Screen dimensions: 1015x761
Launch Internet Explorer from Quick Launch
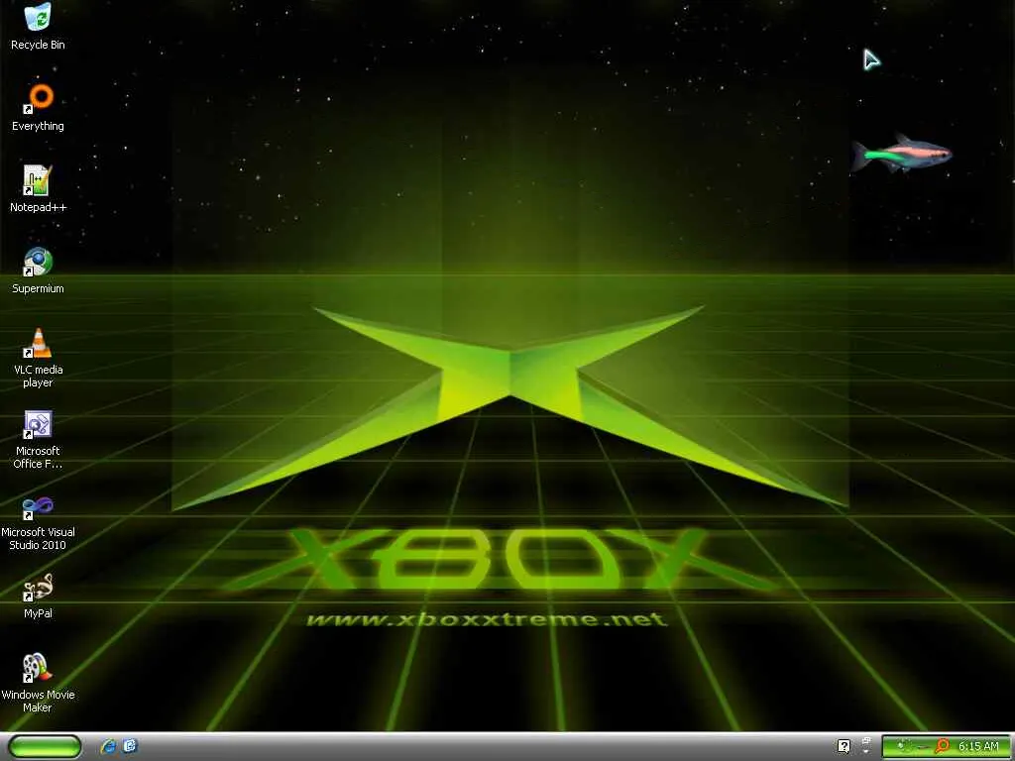(x=108, y=746)
